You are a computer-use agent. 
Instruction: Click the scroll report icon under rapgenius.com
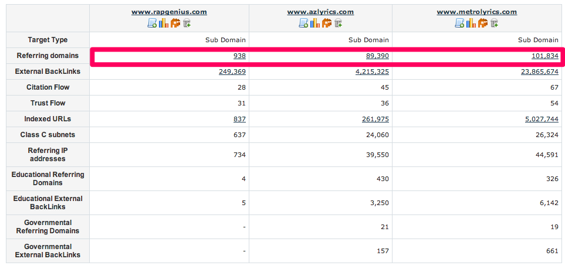(x=152, y=23)
